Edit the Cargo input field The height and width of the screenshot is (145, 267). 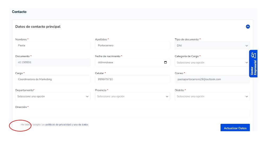[x=53, y=79]
